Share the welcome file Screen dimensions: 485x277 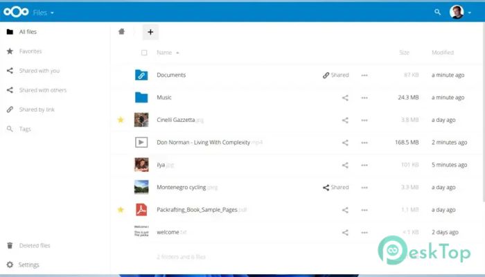coord(345,233)
